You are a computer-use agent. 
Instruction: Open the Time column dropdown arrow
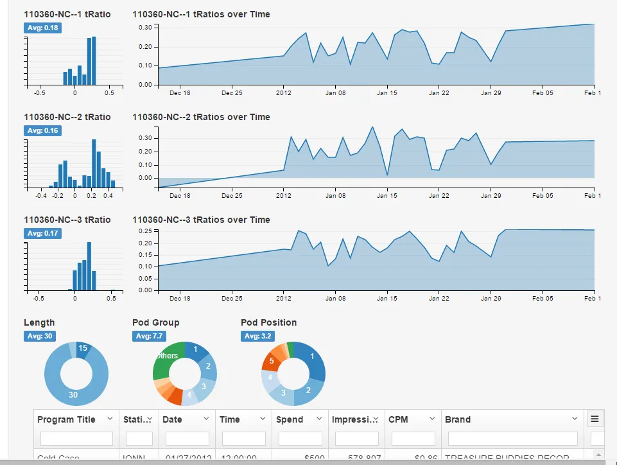263,419
